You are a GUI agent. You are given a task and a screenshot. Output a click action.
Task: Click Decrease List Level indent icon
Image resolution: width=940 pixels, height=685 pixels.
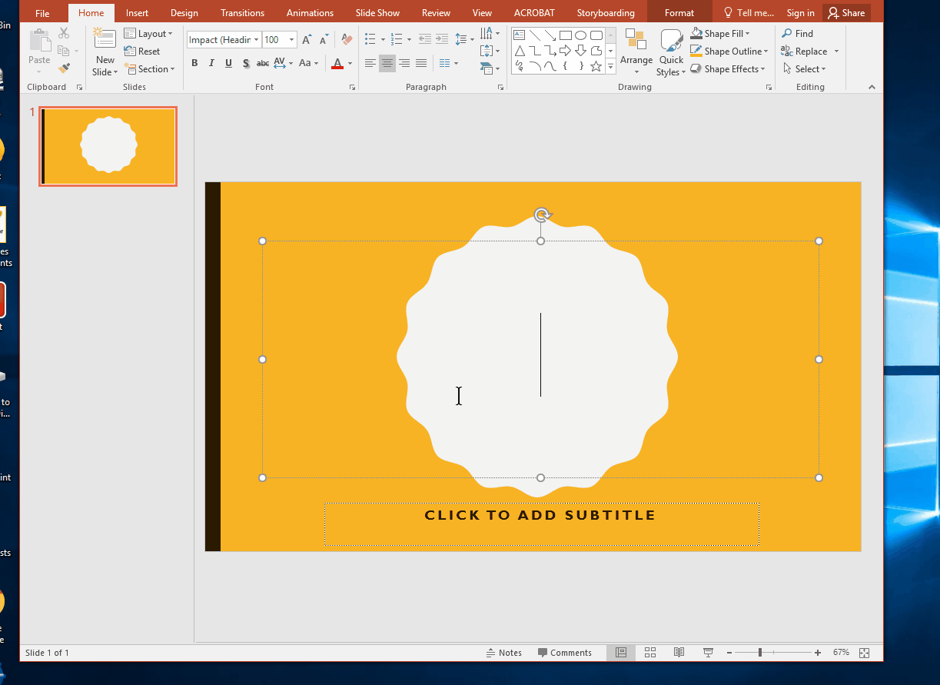coord(423,38)
